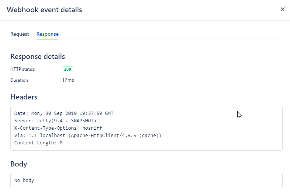290x193 pixels.
Task: Click the Apache-HttpClient text in headers
Action: 99,136
